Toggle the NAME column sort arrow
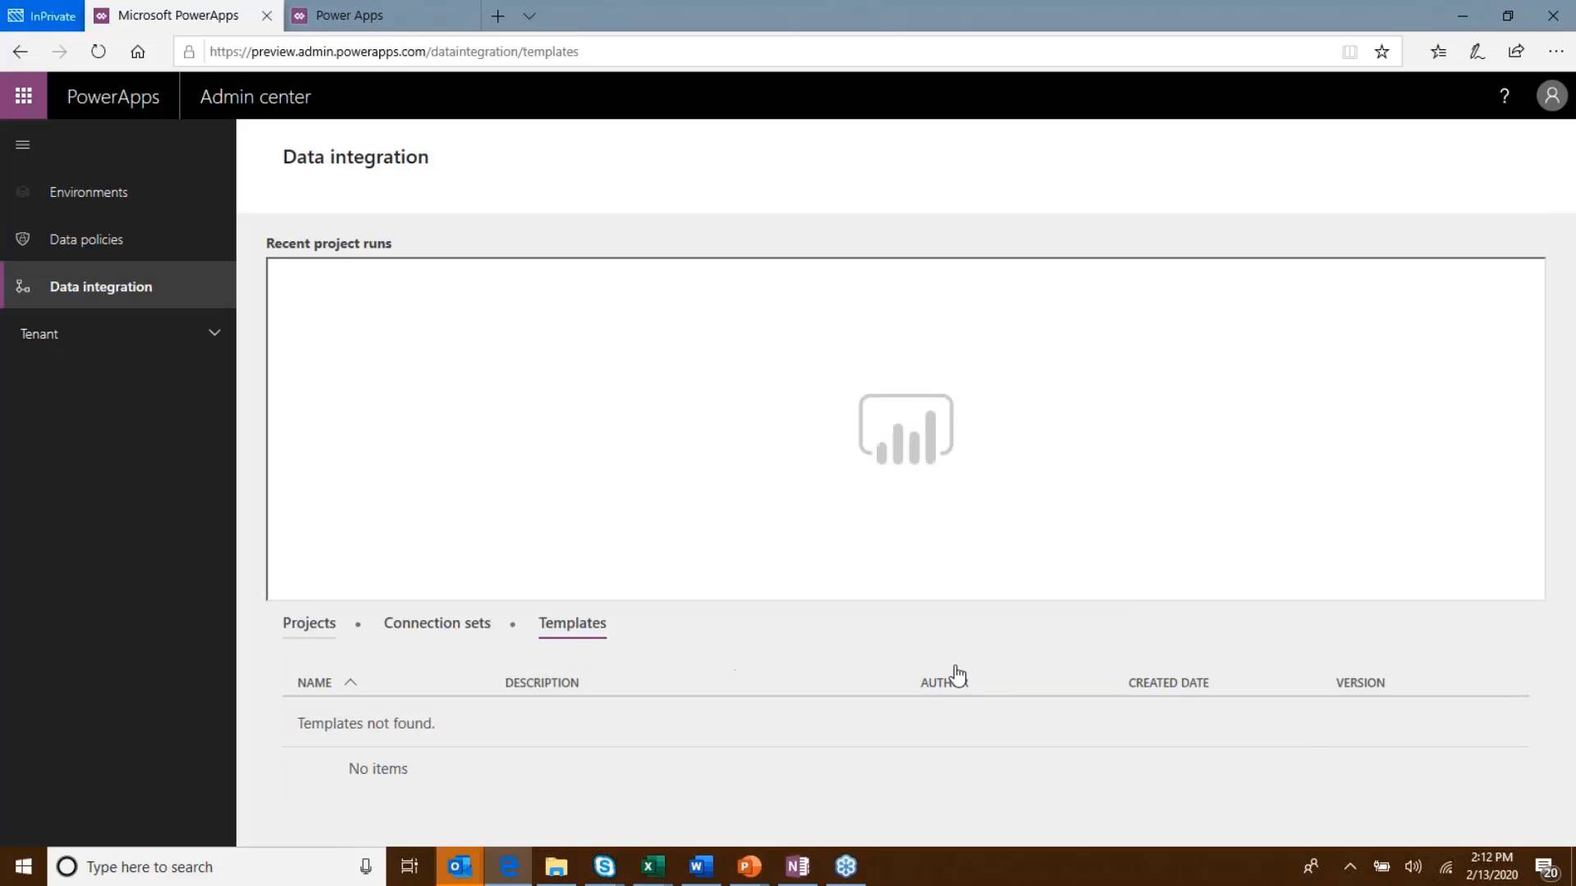This screenshot has width=1576, height=886. coord(350,682)
